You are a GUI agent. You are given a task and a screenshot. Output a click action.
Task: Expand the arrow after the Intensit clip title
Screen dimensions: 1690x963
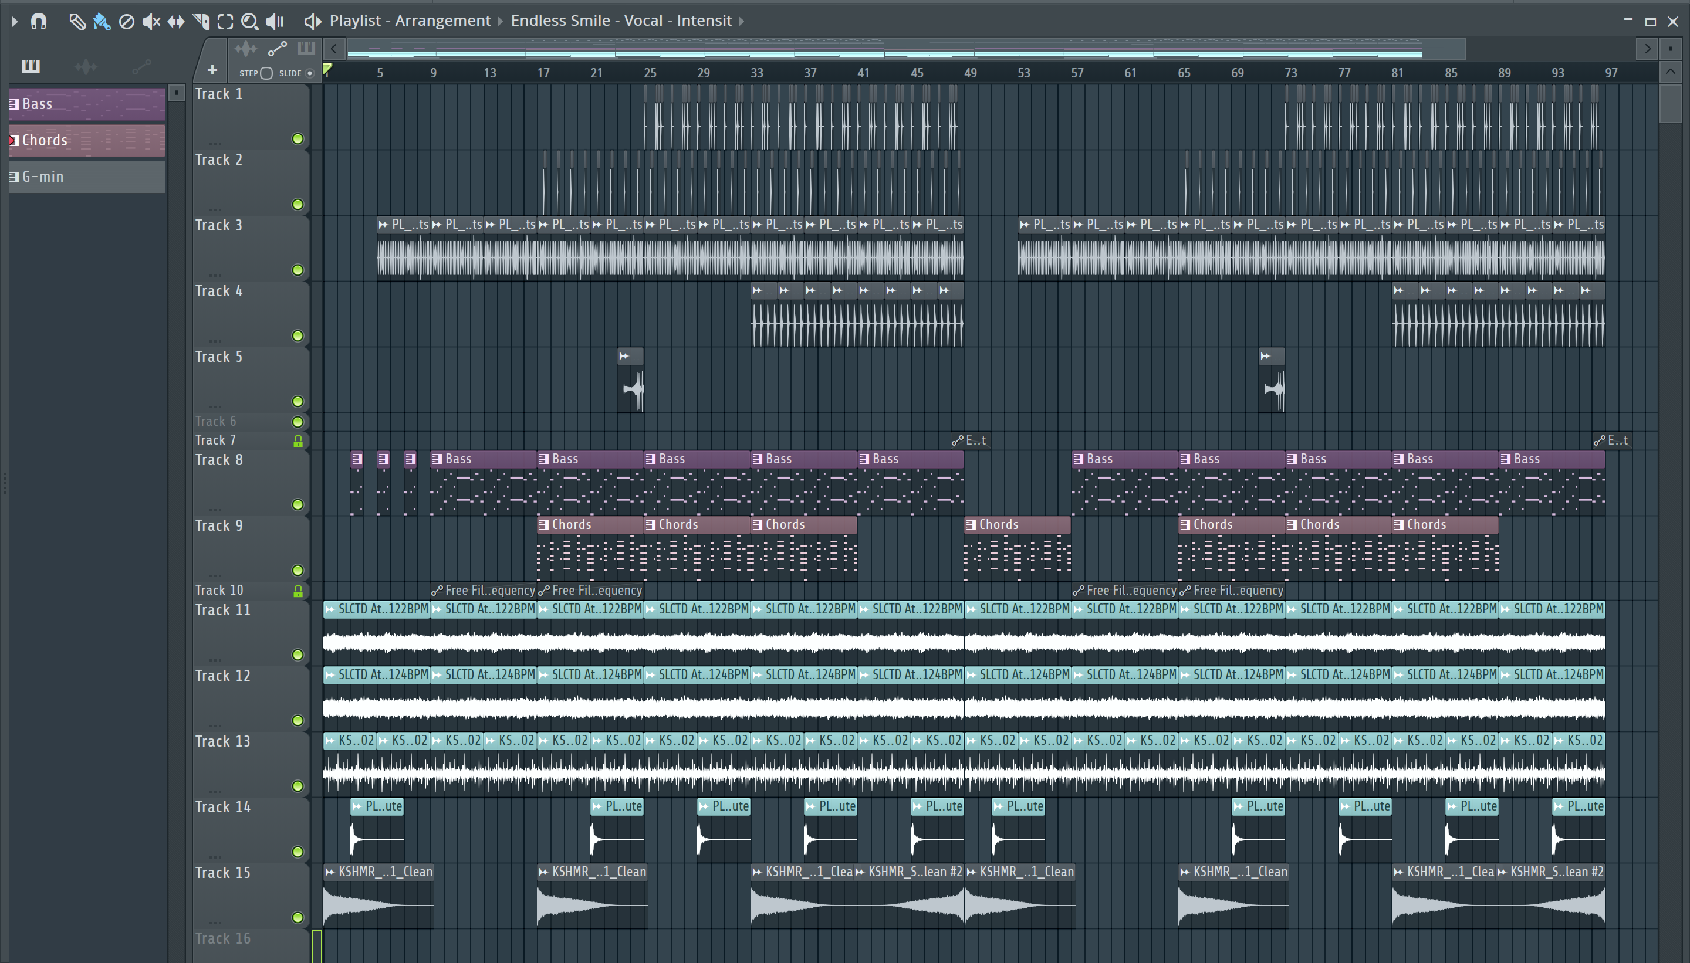[742, 21]
